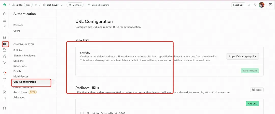Open the Home icon in sidebar
Screen dimensions: 275x114
click(5, 14)
